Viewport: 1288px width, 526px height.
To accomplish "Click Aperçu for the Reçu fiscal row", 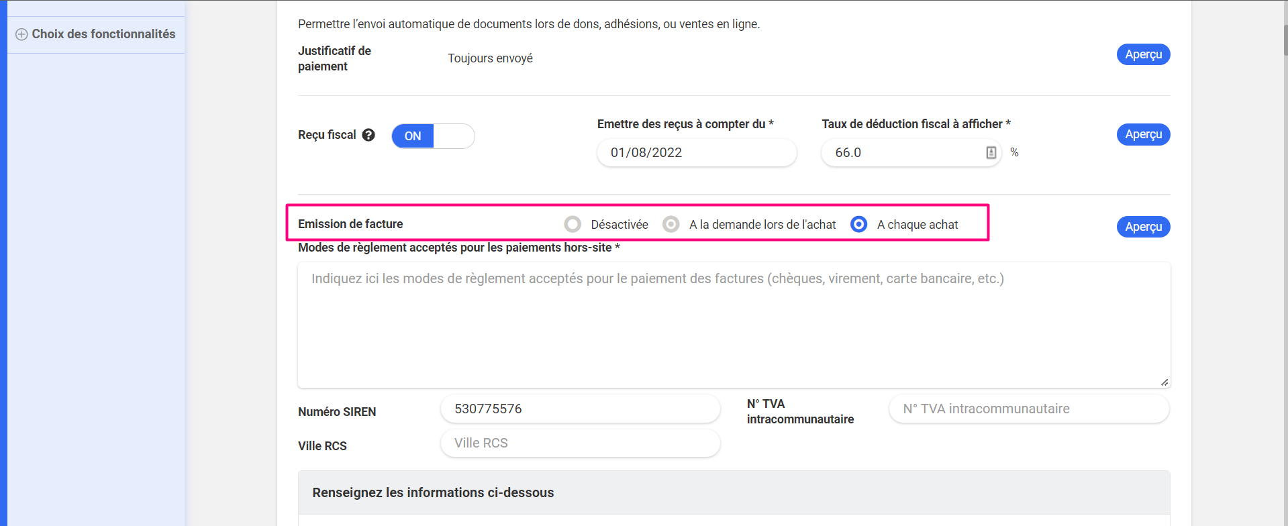I will click(x=1143, y=134).
